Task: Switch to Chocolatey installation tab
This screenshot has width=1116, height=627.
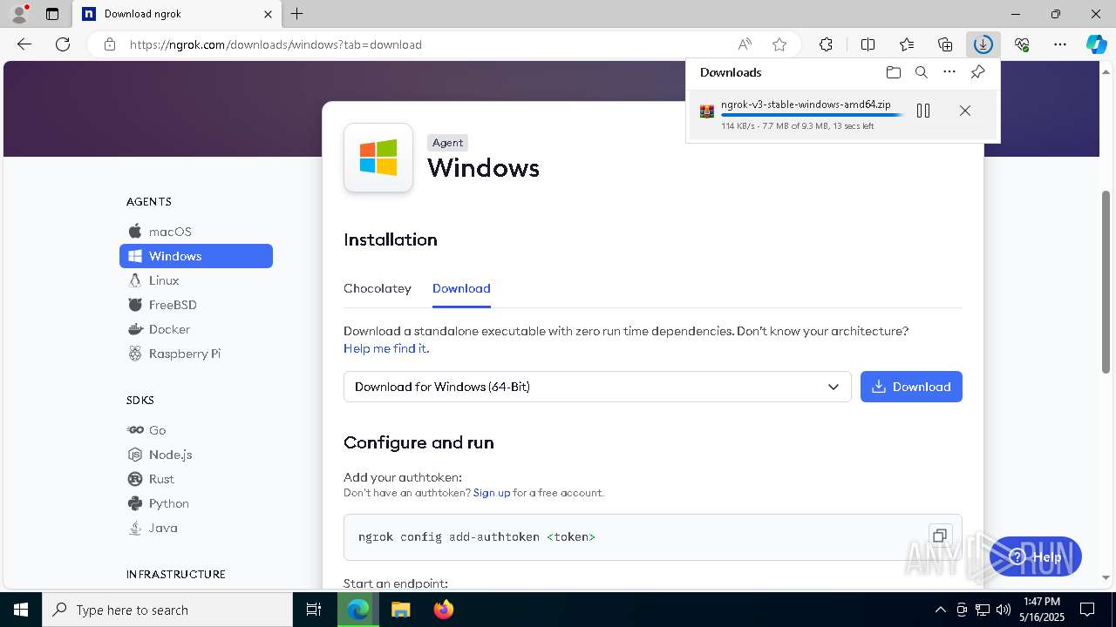Action: pyautogui.click(x=378, y=288)
